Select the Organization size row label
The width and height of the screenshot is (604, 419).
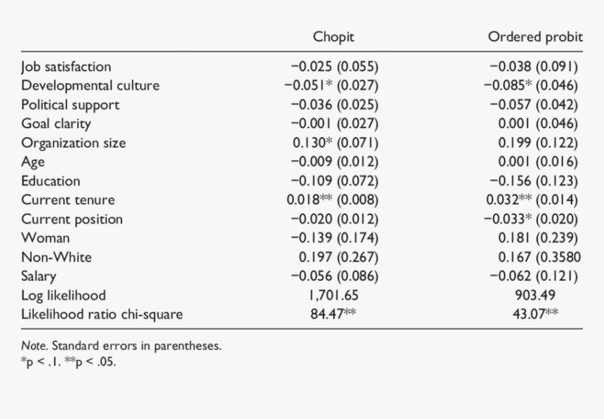click(74, 143)
